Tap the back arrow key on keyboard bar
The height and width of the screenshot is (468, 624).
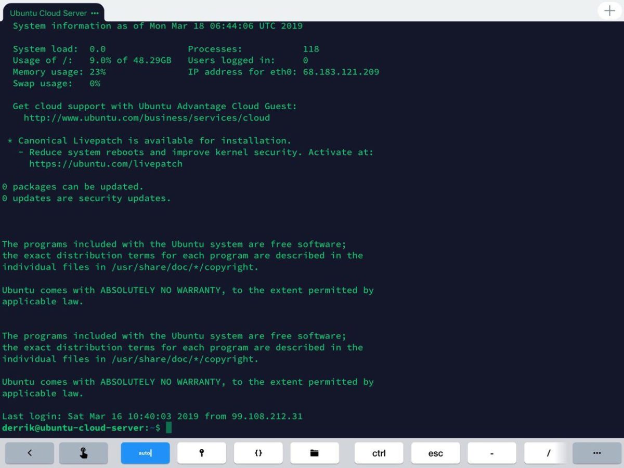(30, 453)
